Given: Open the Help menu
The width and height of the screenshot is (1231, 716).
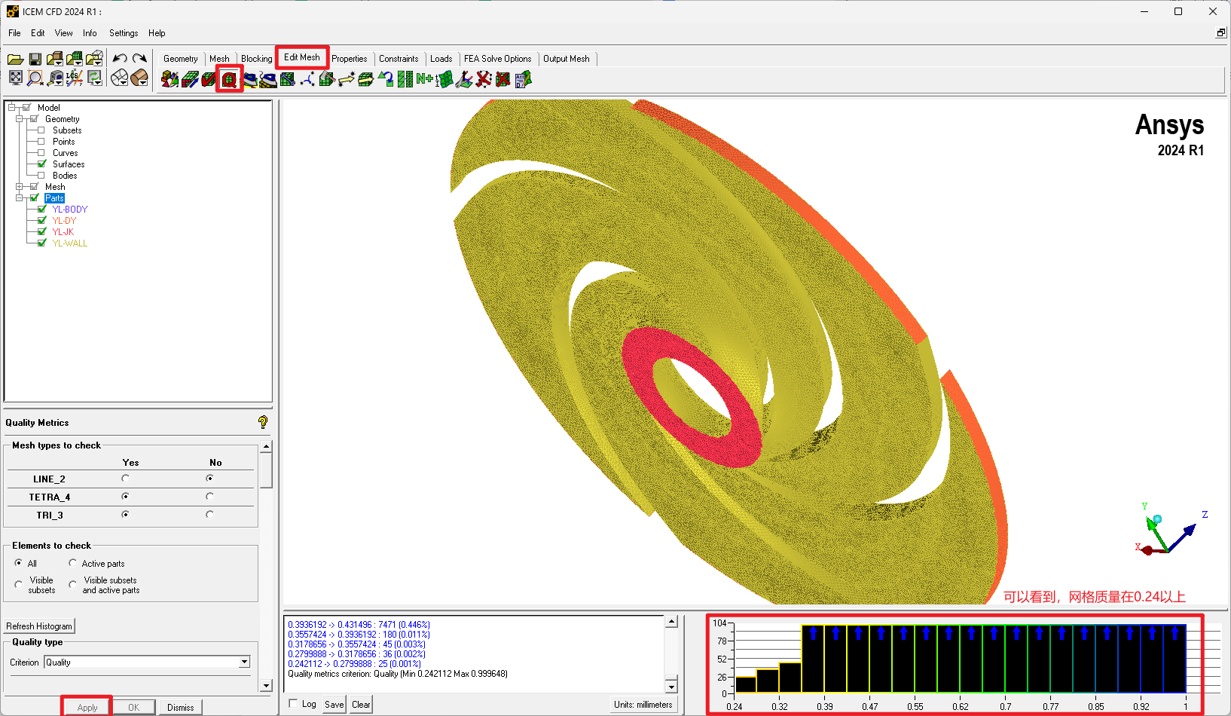Looking at the screenshot, I should point(157,33).
